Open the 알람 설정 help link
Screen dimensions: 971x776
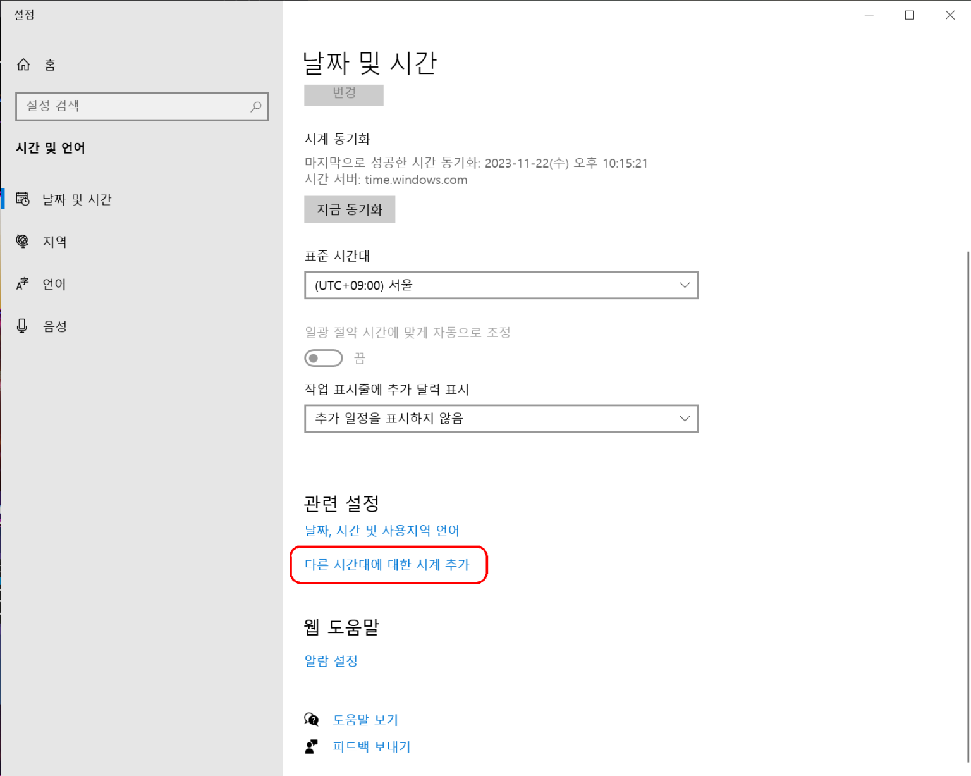[x=331, y=661]
